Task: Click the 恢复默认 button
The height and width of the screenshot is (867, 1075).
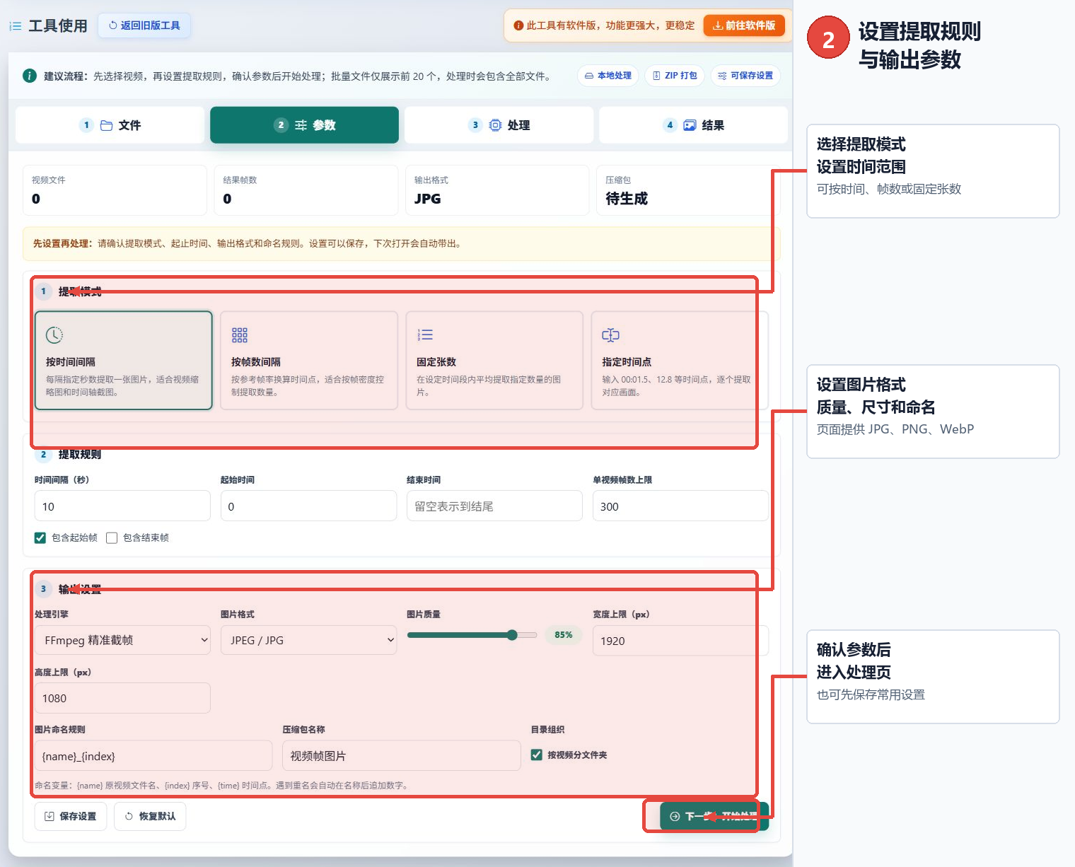Action: [150, 816]
